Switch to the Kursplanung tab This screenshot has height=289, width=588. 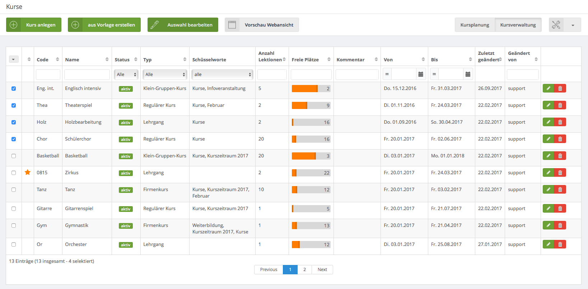[x=475, y=25]
